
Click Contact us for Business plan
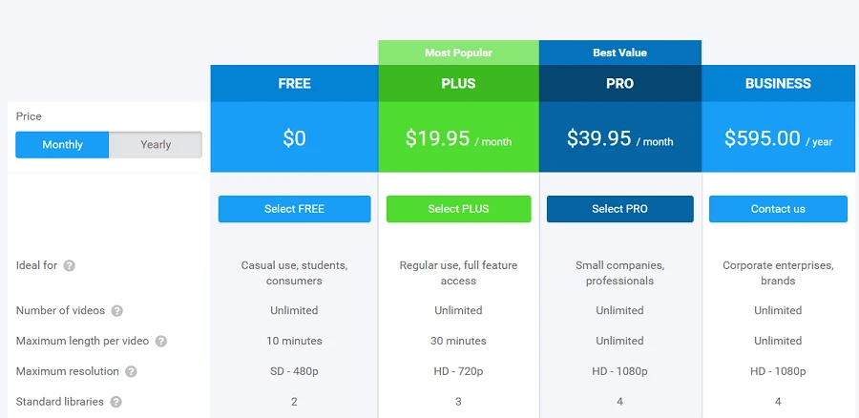click(x=778, y=209)
